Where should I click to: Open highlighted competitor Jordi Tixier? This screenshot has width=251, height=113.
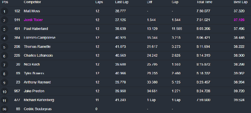click(33, 20)
